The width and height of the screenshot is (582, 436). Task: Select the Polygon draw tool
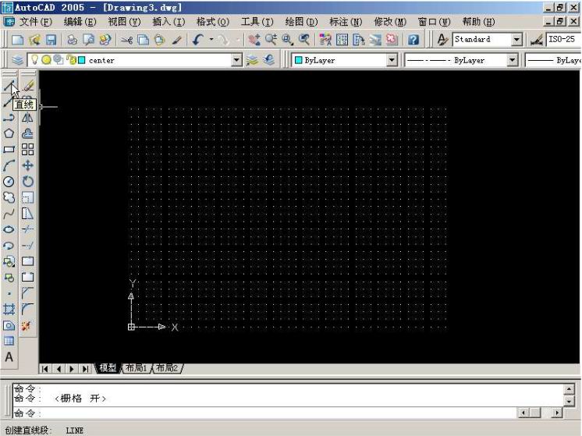9,133
